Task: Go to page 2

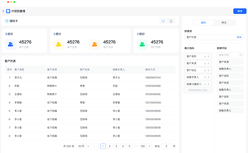Action: pos(110,146)
